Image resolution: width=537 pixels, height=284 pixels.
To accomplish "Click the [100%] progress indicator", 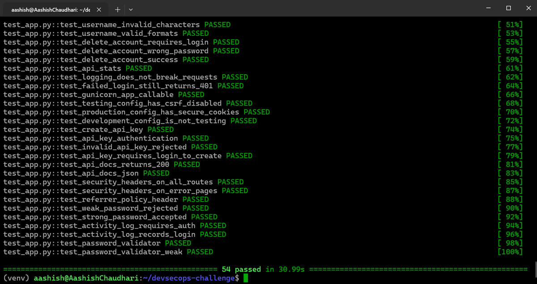I will point(510,252).
